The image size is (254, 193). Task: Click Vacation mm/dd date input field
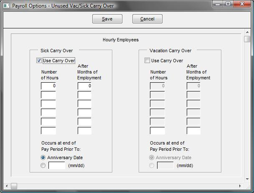coord(165,165)
